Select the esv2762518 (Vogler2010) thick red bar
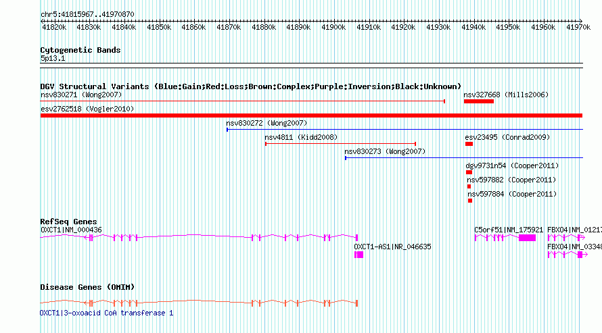 tap(311, 116)
